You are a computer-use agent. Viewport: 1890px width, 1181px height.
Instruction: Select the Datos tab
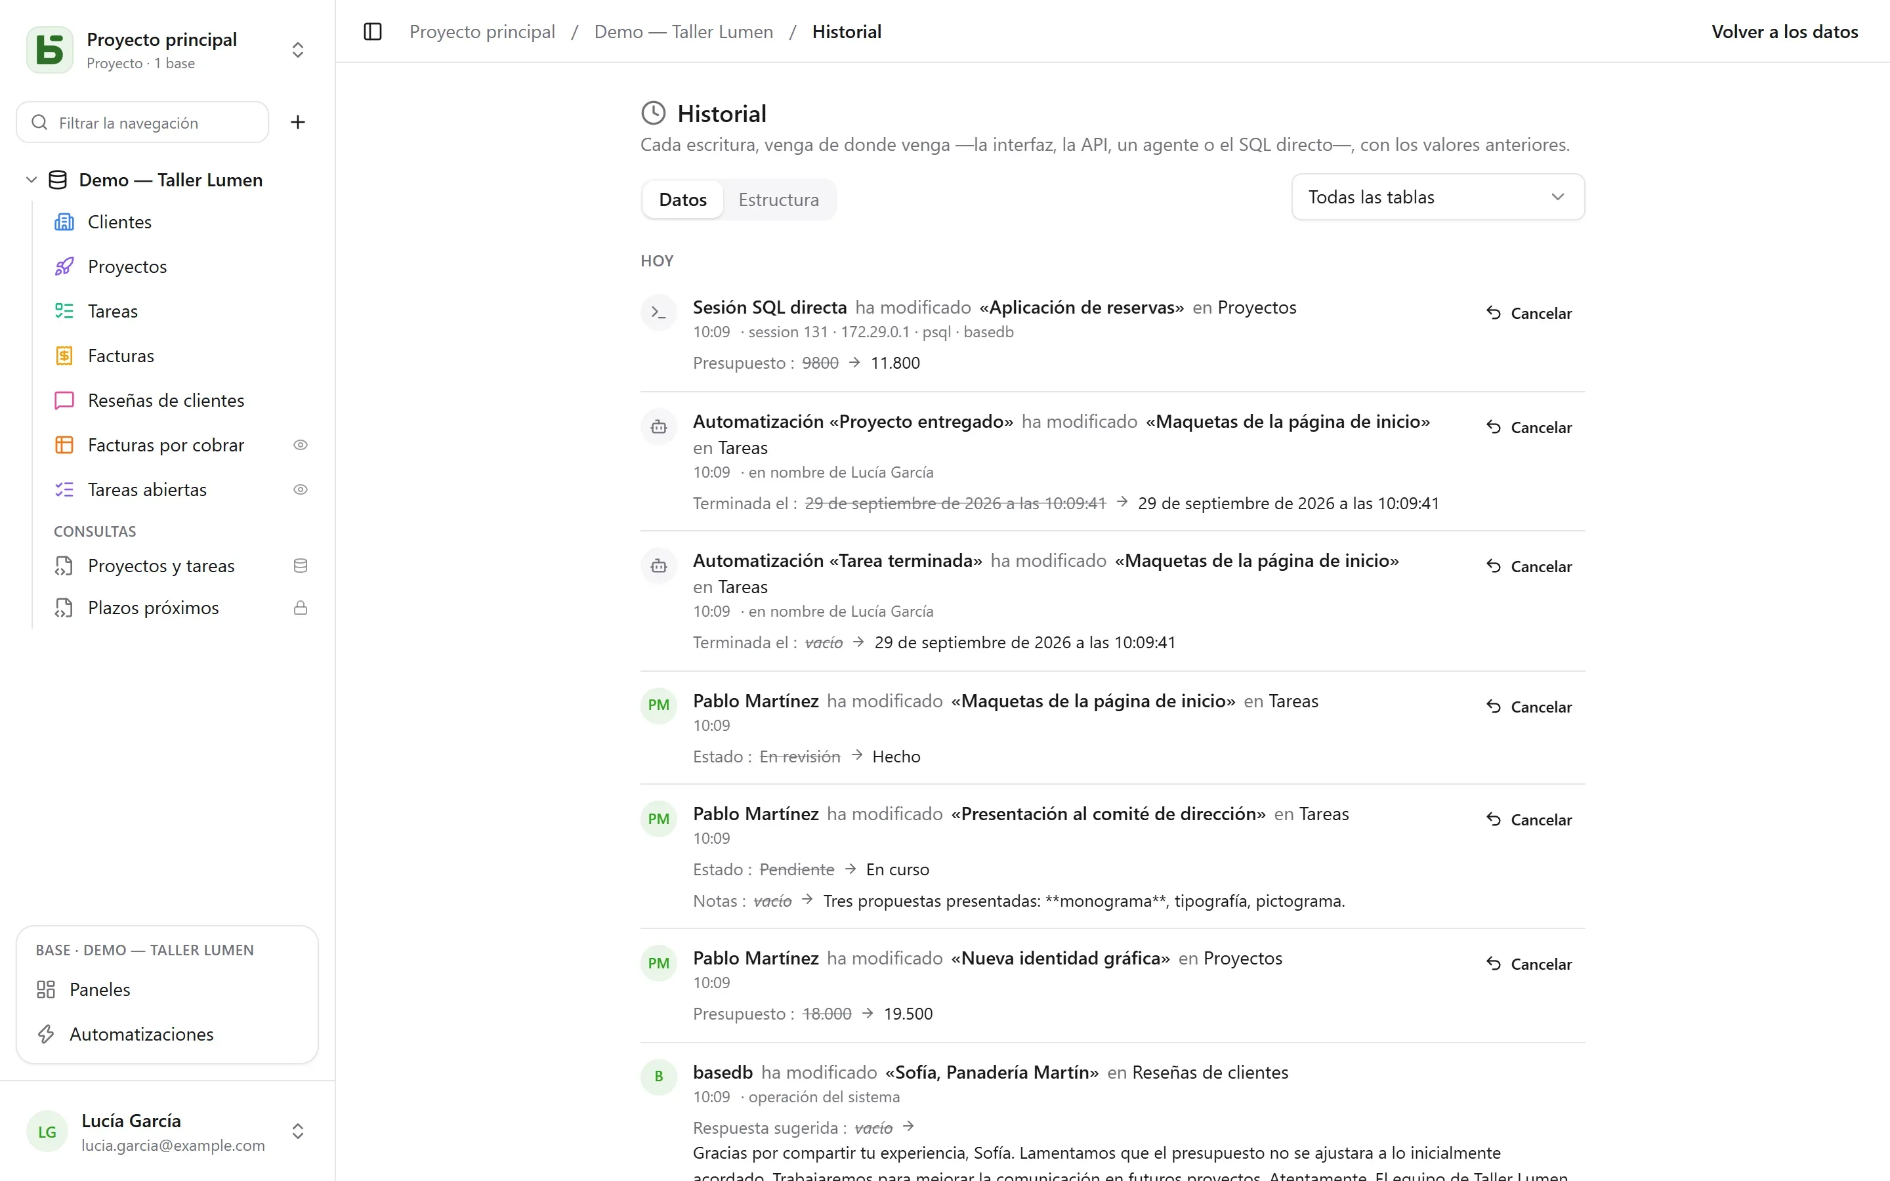coord(682,199)
